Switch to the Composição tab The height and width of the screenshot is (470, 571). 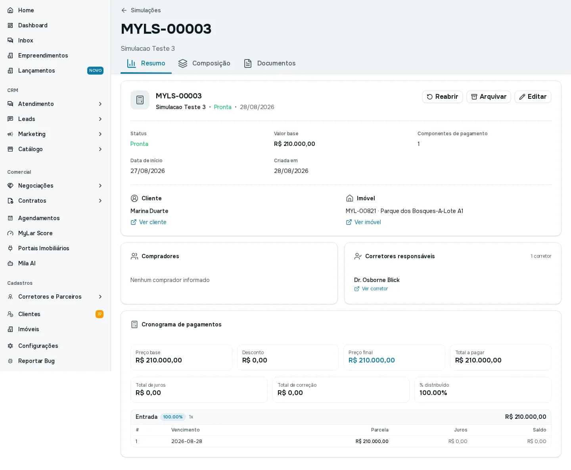(x=204, y=63)
